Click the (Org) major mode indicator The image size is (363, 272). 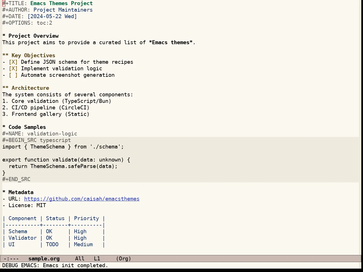pos(124,259)
